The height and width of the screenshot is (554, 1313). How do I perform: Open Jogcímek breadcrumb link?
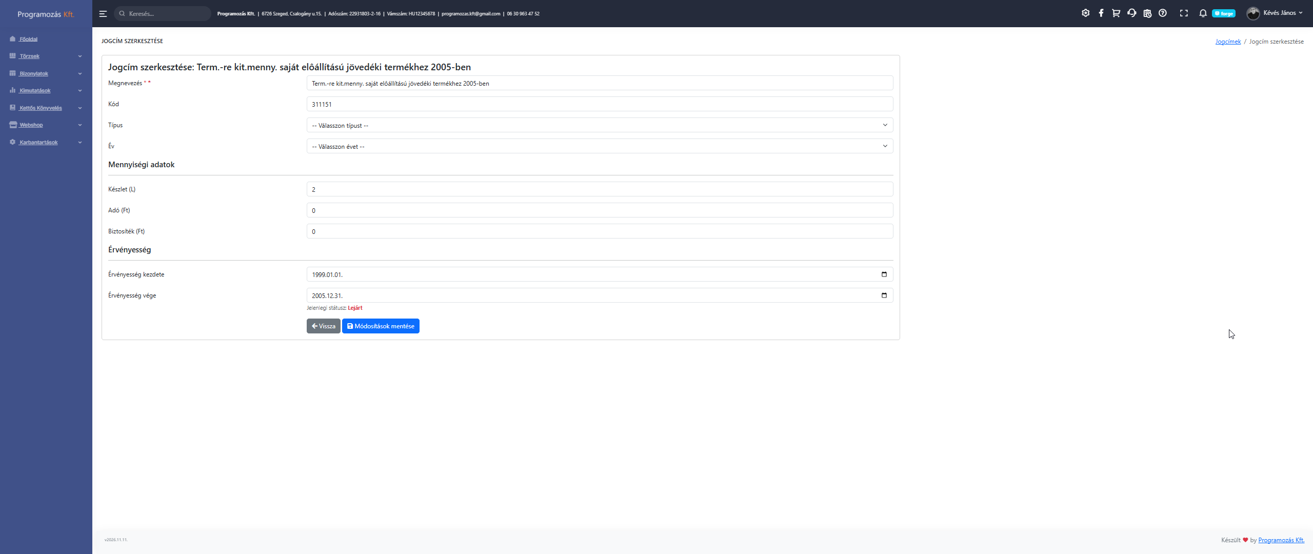click(1228, 42)
